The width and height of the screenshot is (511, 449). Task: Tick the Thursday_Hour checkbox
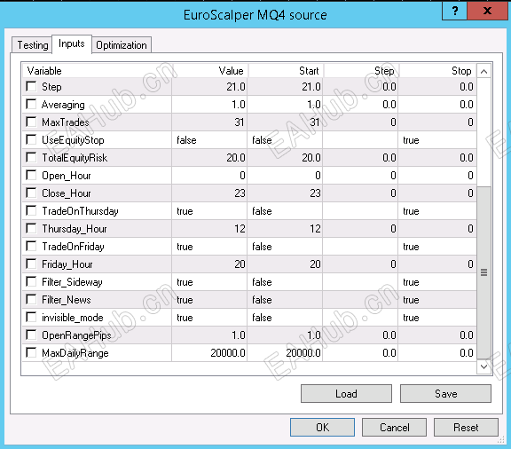tap(31, 229)
